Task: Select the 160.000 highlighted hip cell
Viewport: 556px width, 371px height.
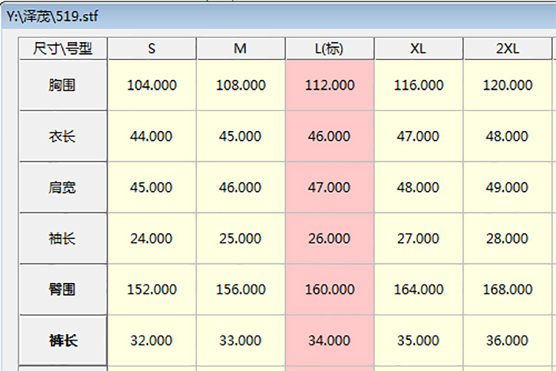Action: point(330,289)
